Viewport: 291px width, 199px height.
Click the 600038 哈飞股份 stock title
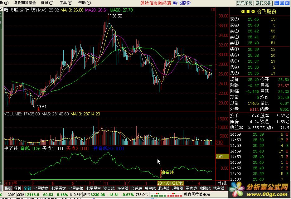[x=258, y=12]
